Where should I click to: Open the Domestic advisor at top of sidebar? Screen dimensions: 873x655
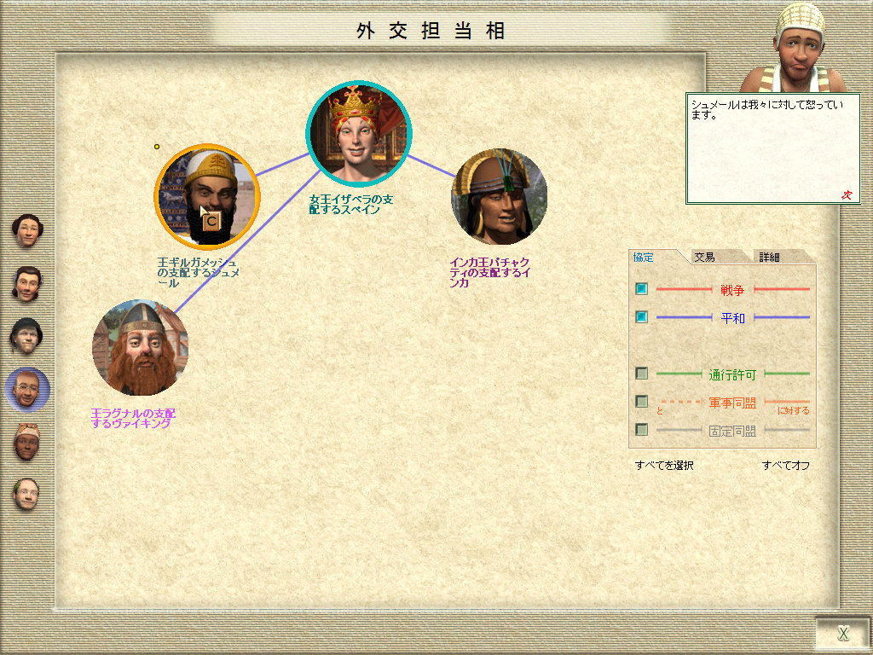tap(27, 231)
